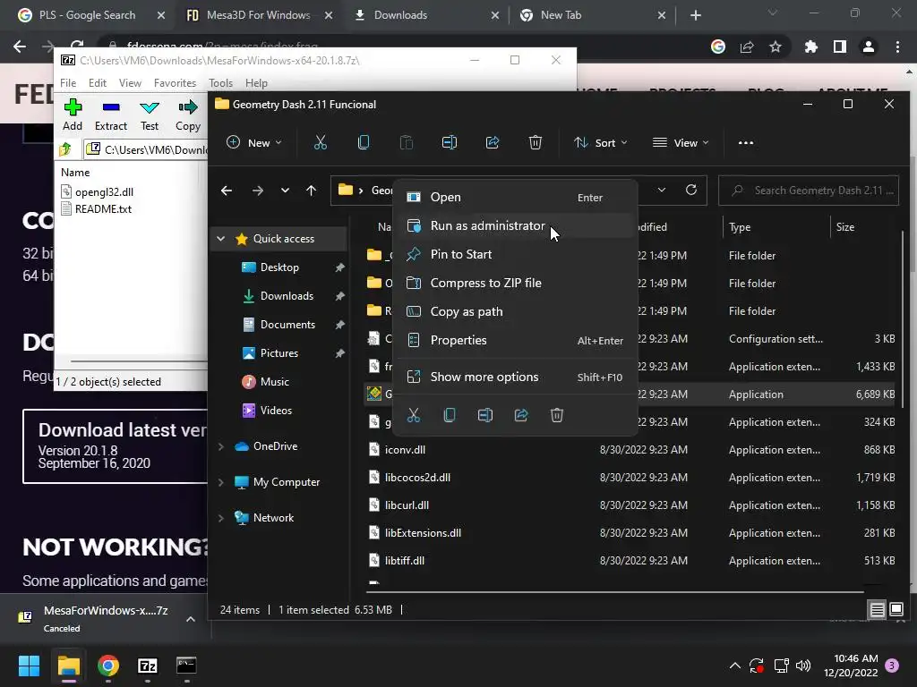The height and width of the screenshot is (687, 917).
Task: Click the Rename icon in context menu
Action: [x=484, y=415]
